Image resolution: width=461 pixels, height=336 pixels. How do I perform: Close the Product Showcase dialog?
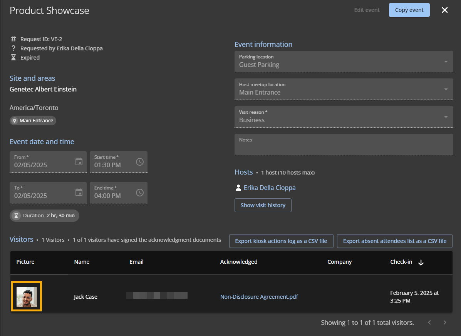coord(445,10)
